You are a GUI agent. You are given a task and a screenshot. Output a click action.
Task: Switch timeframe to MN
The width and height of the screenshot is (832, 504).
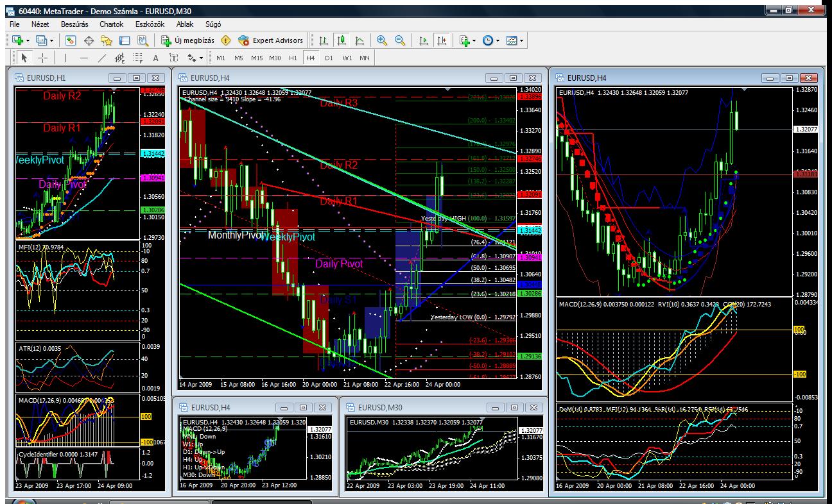pyautogui.click(x=365, y=58)
